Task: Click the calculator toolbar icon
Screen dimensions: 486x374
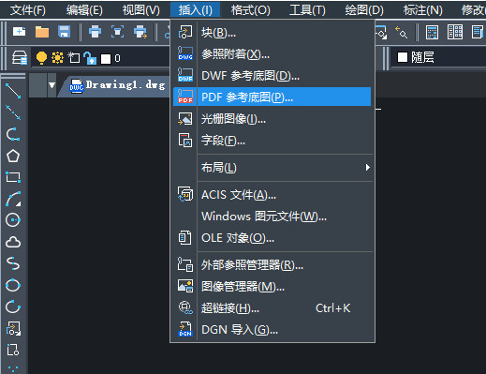Action: point(432,32)
